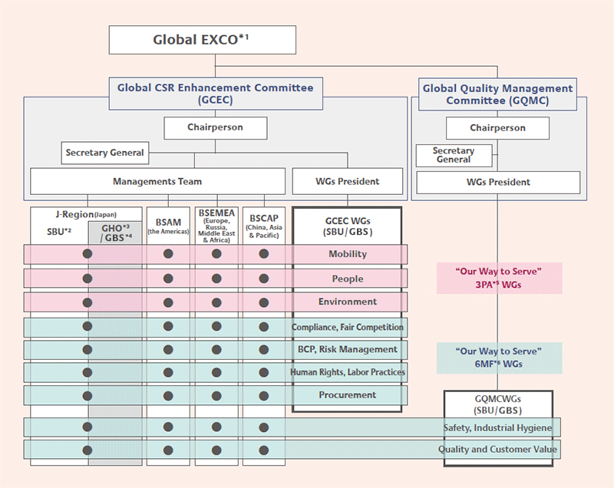Click Human Rights, Labor Practices label

[x=348, y=372]
